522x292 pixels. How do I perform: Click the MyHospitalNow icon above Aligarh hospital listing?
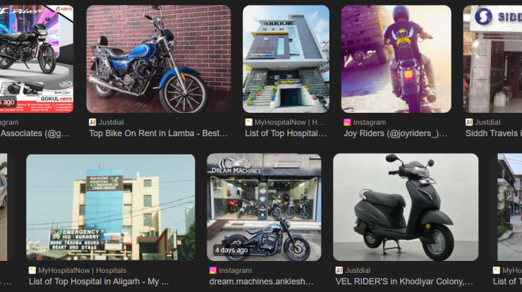tap(32, 270)
